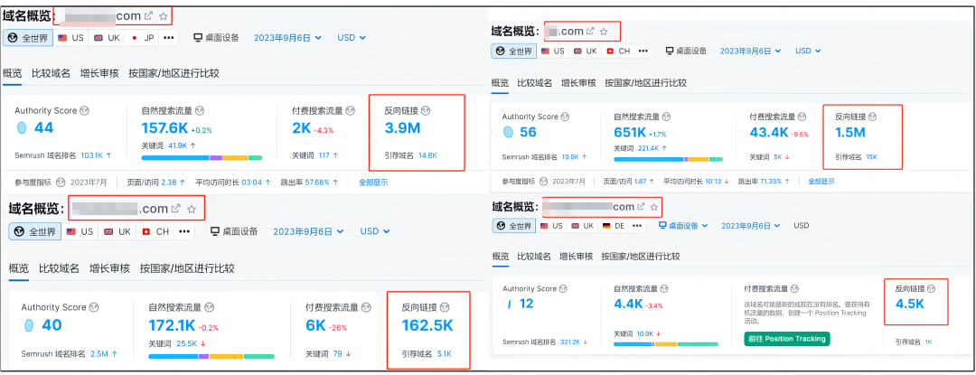Click the three-dots more countries button near JP

[169, 38]
